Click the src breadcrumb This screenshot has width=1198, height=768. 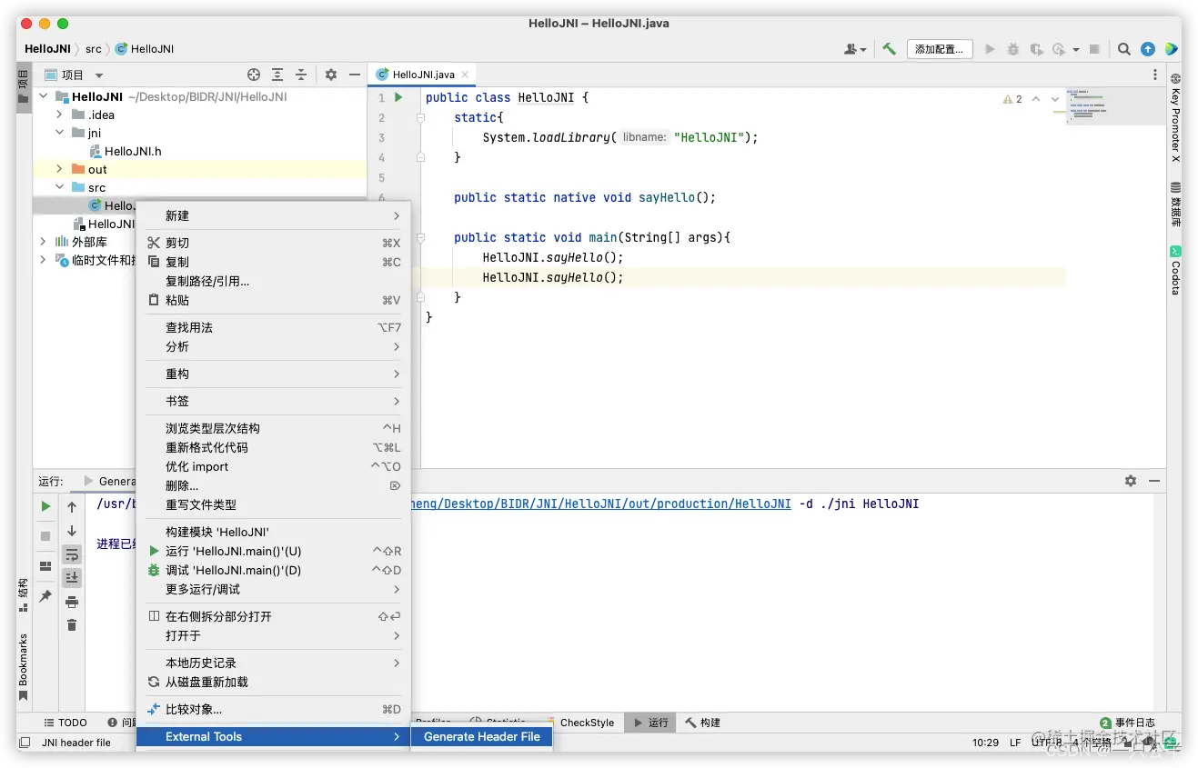pos(94,49)
